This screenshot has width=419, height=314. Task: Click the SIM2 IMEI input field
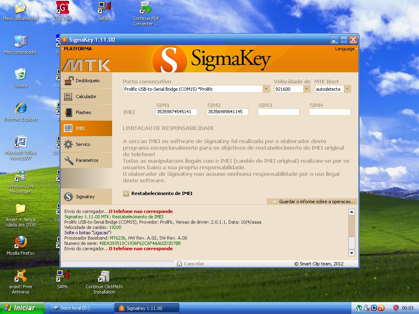click(x=228, y=112)
